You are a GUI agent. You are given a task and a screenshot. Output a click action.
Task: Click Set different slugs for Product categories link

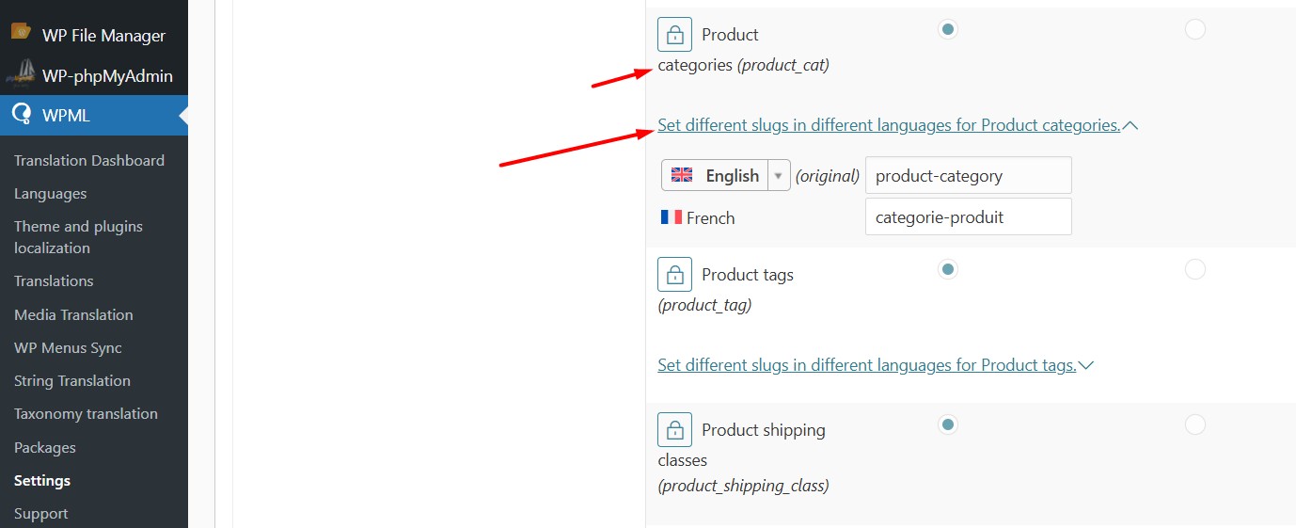point(889,125)
